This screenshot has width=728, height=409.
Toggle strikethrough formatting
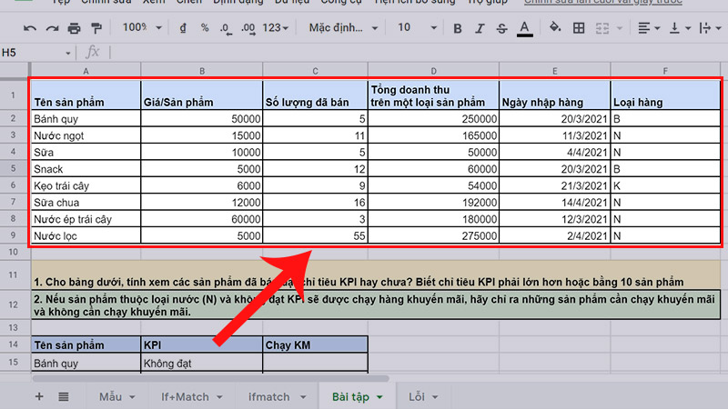click(x=500, y=29)
